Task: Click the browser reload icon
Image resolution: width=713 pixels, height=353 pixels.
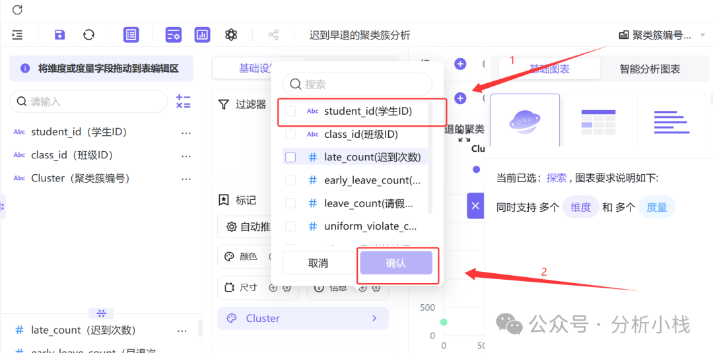Action: (x=17, y=9)
